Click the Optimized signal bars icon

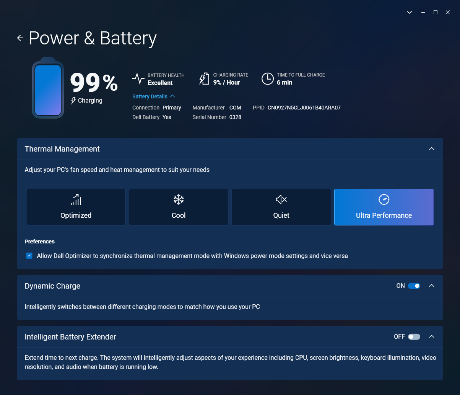point(76,199)
